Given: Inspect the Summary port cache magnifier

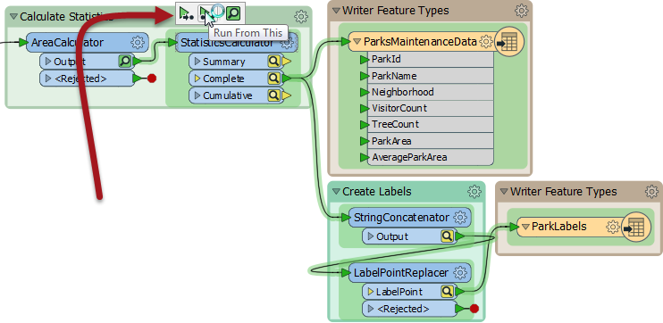Looking at the screenshot, I should (274, 62).
